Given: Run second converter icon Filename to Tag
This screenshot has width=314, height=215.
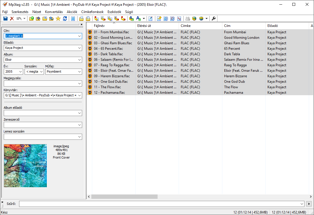Looking at the screenshot, I should point(103,19).
